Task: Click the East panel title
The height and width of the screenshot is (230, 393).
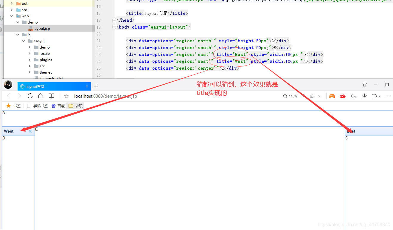Action: (351, 131)
